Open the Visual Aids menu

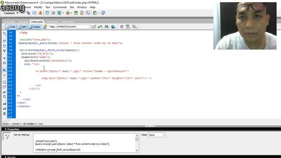(134, 27)
